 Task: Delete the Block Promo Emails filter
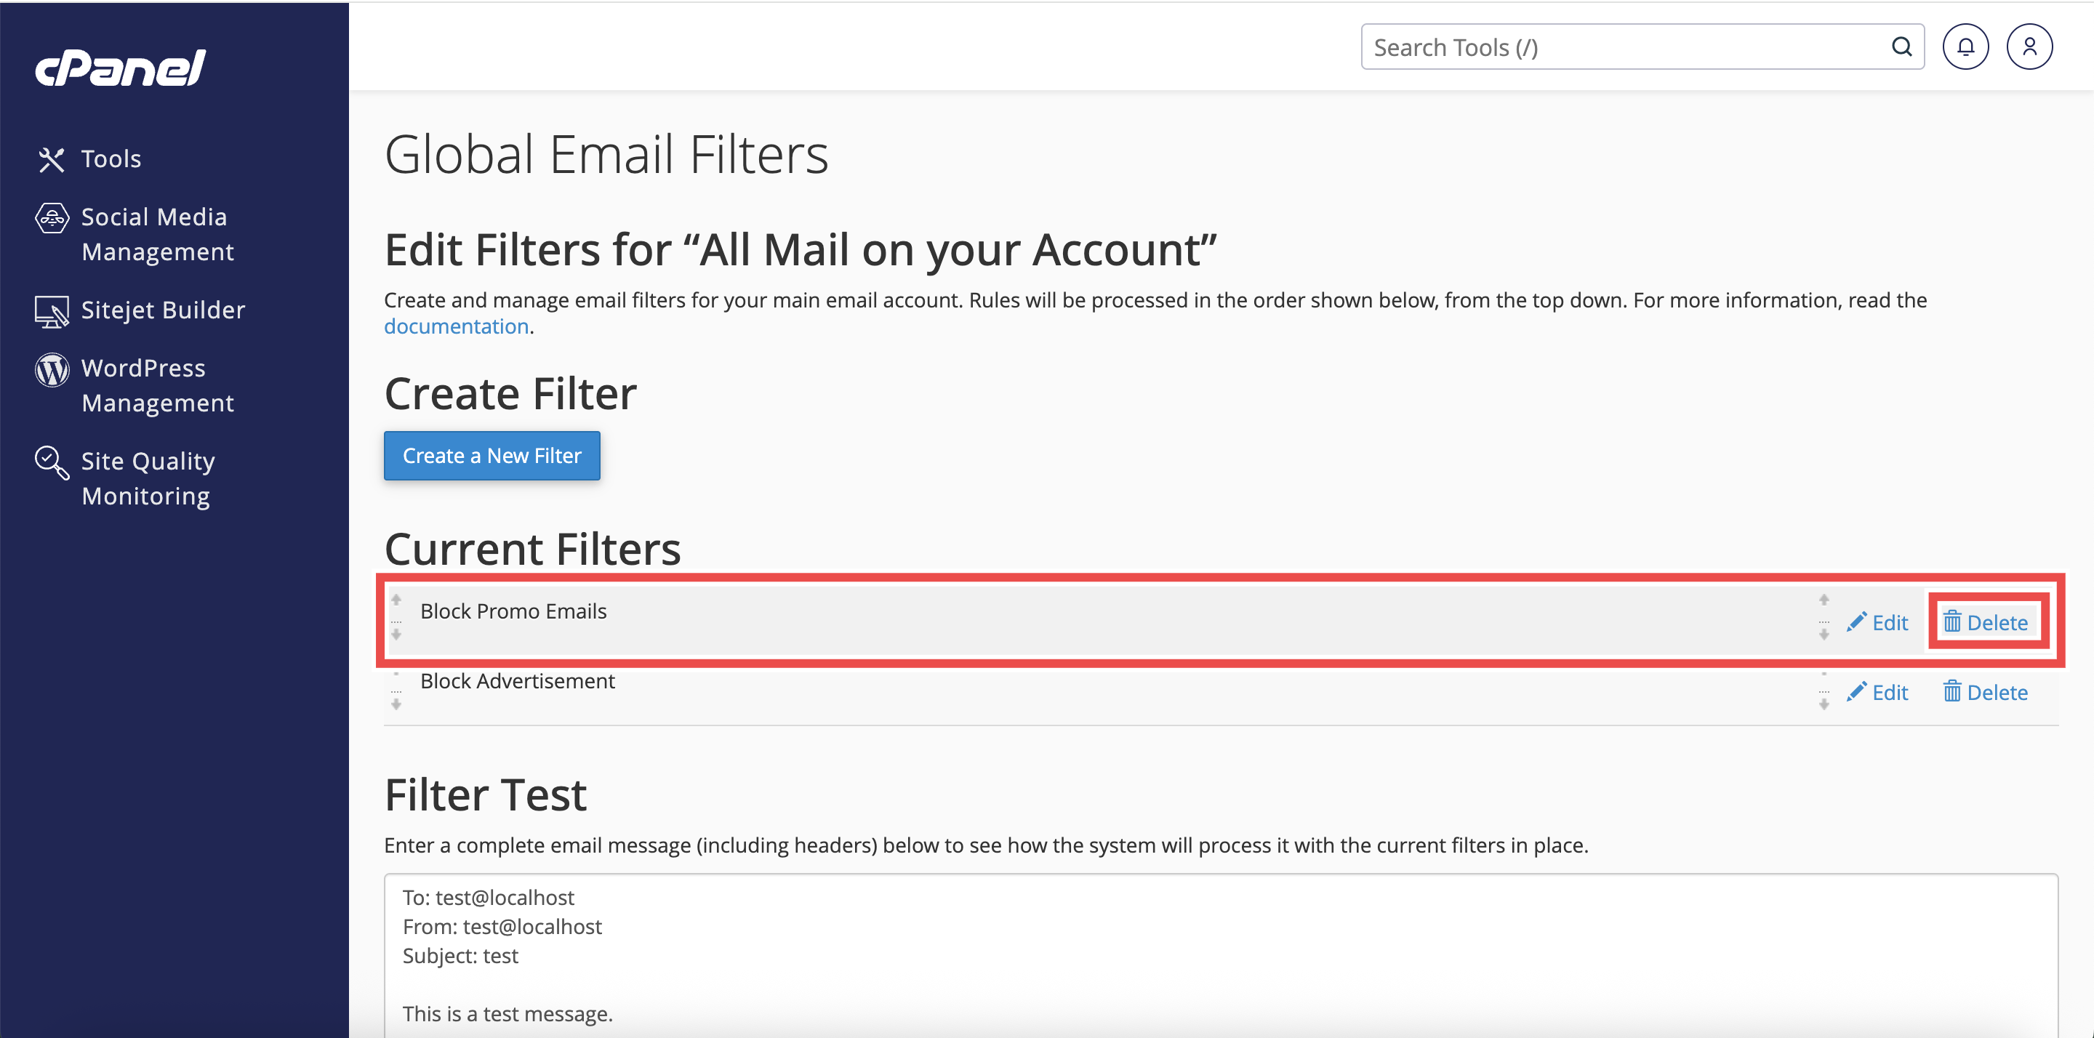(1985, 623)
